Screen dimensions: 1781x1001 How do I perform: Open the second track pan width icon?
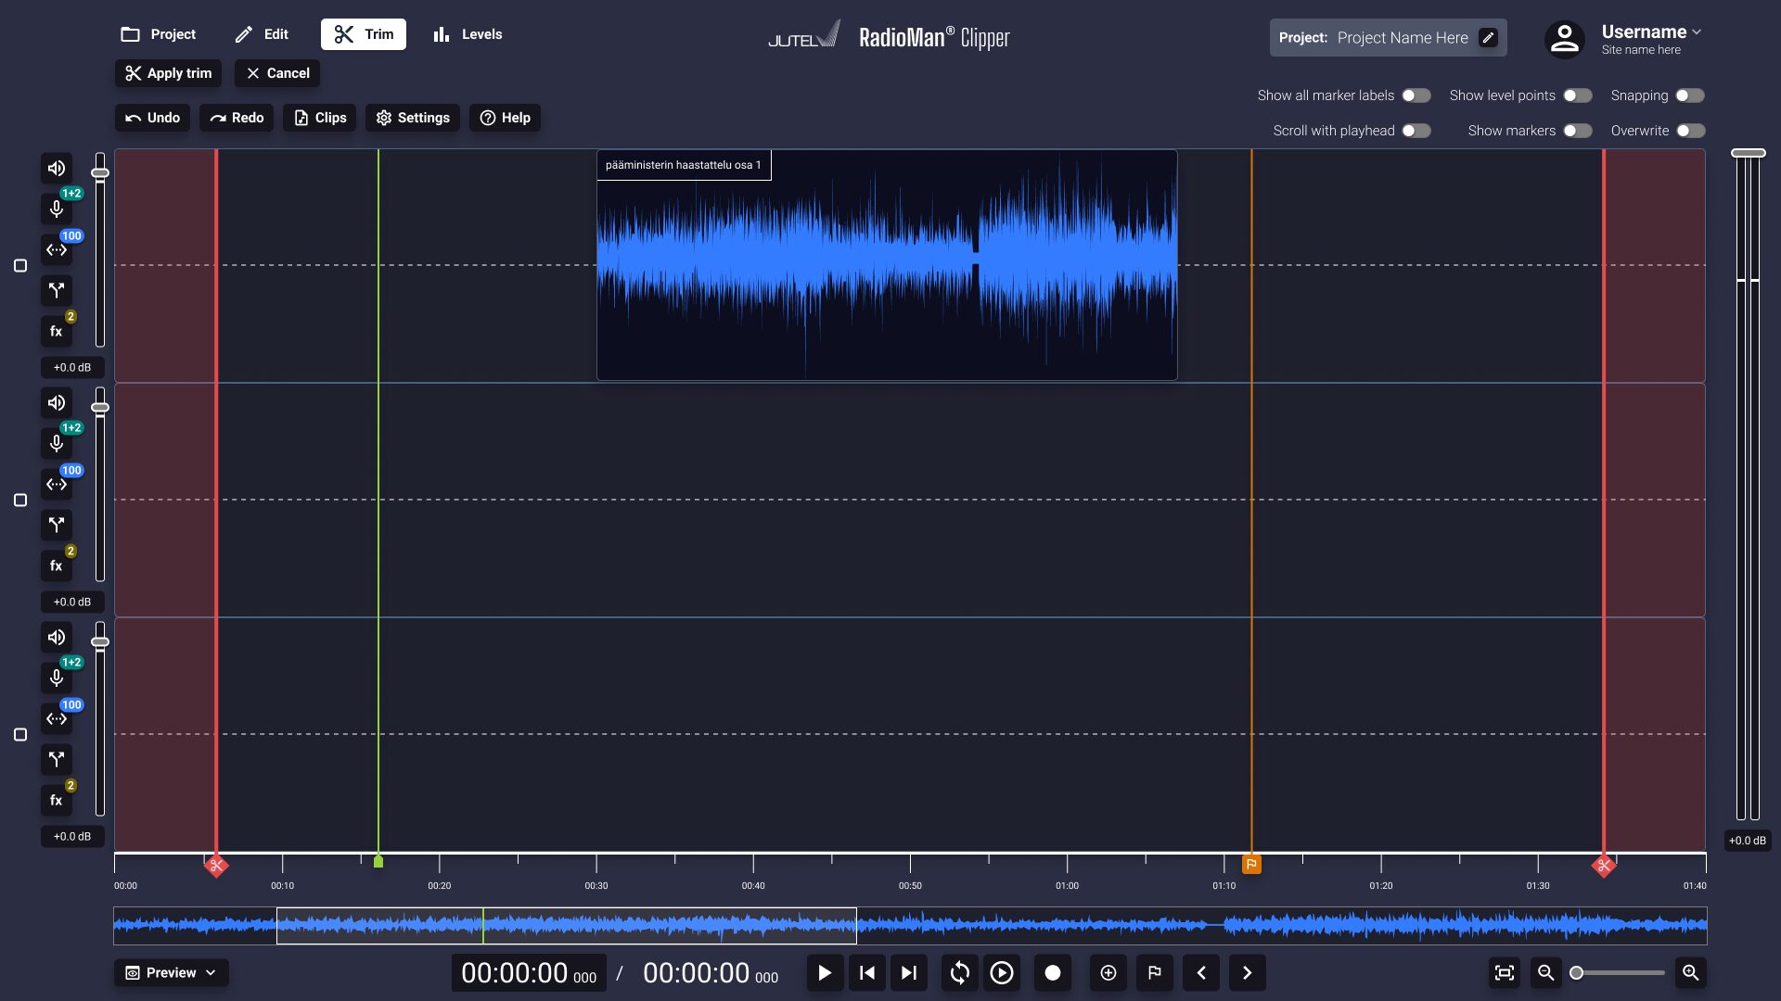coord(57,485)
